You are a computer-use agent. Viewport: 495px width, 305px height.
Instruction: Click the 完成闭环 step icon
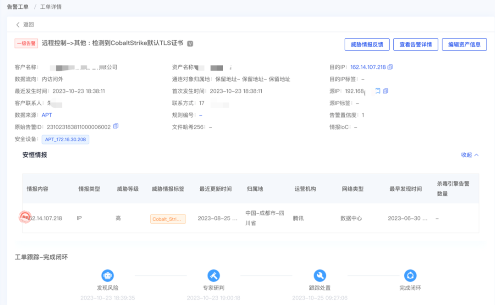pos(410,275)
